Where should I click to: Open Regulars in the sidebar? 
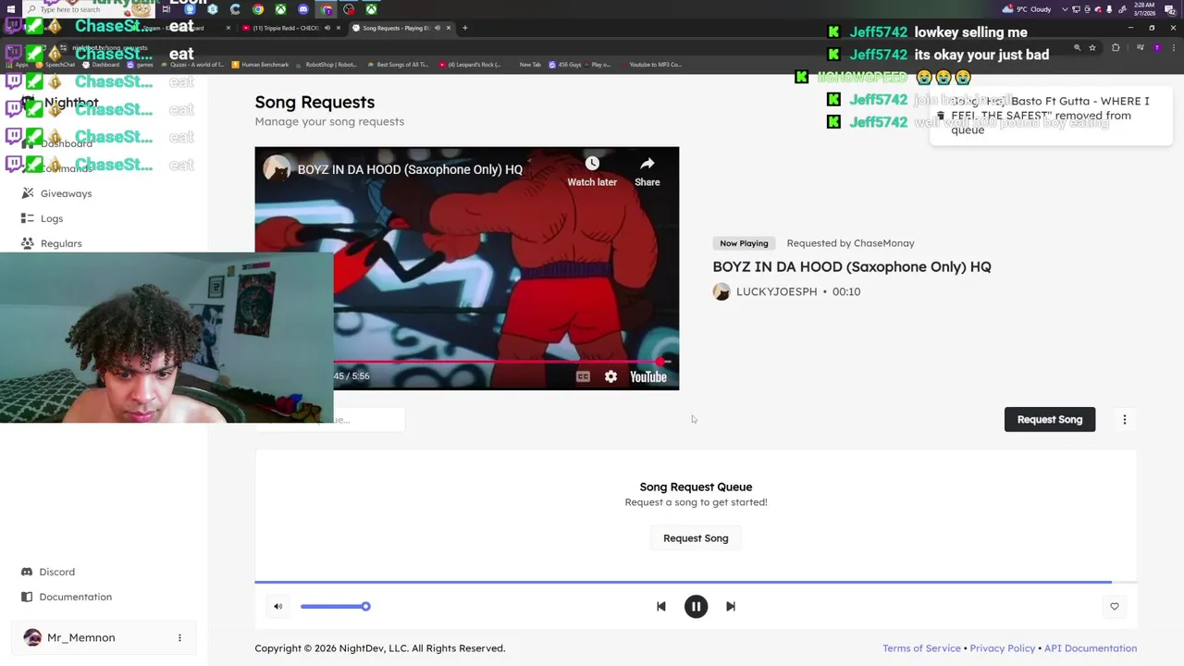click(61, 243)
